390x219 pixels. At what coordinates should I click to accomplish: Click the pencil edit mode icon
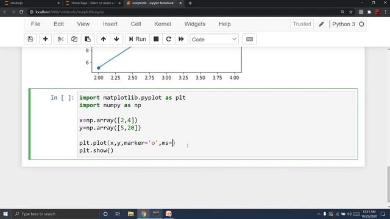321,24
